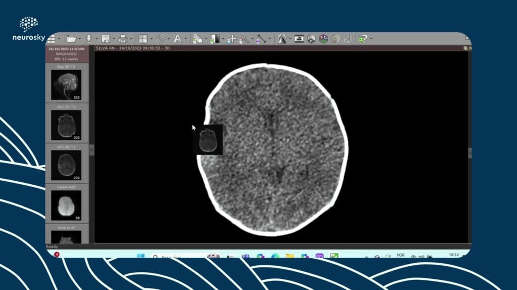Select the screen layout grid icon
The width and height of the screenshot is (517, 290).
(x=143, y=39)
